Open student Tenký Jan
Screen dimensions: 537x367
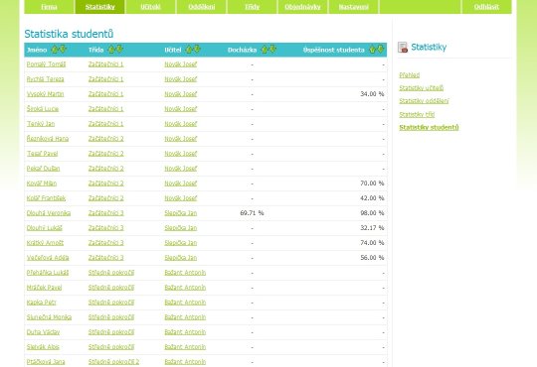(x=41, y=124)
